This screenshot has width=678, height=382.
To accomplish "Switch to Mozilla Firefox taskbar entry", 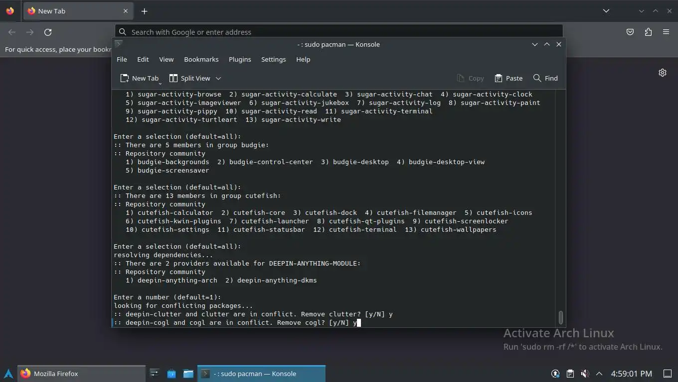I will tap(82, 374).
